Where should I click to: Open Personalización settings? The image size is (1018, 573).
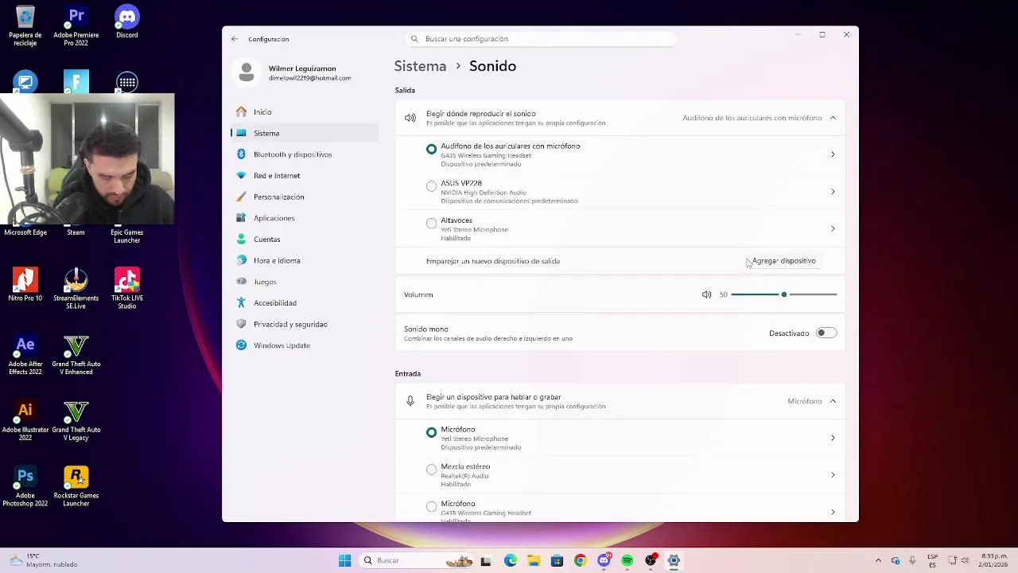[x=305, y=197]
